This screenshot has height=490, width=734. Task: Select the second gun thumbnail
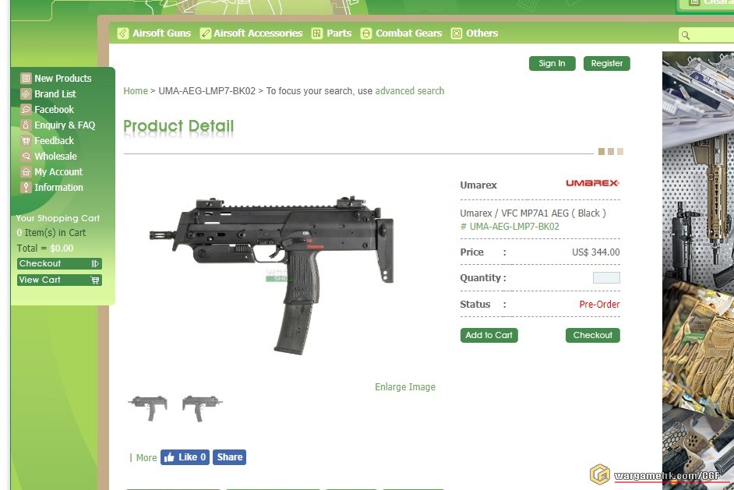click(203, 407)
